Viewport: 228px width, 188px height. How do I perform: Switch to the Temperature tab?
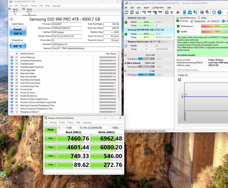[199, 21]
